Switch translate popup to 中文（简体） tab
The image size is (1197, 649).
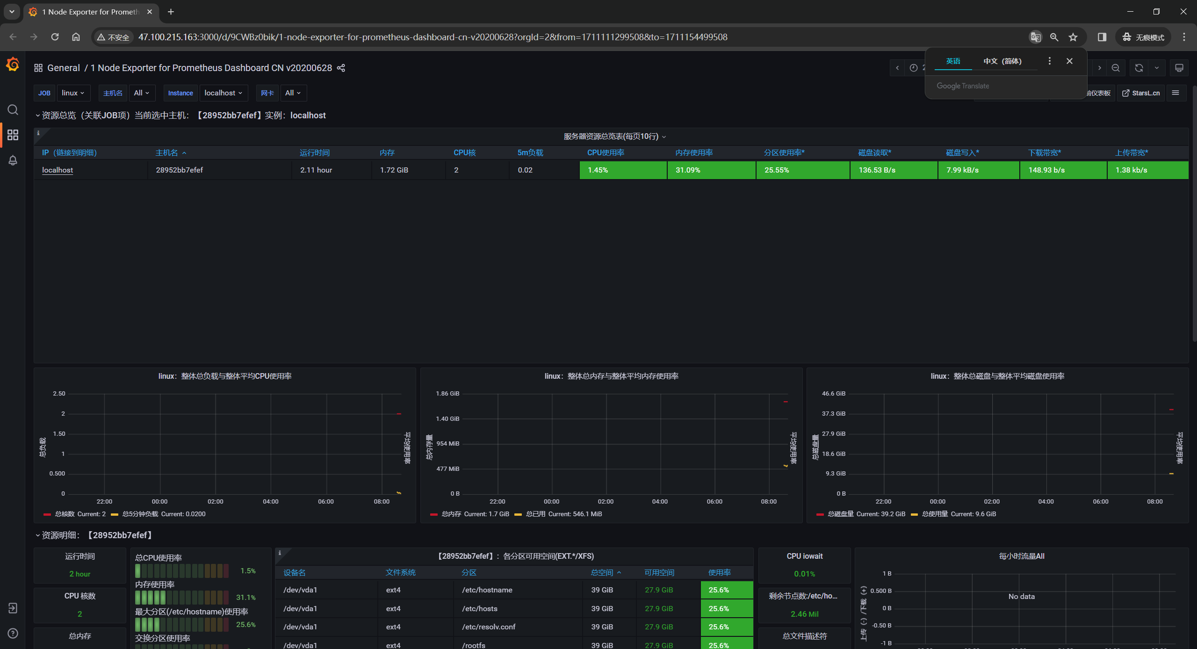coord(1002,61)
